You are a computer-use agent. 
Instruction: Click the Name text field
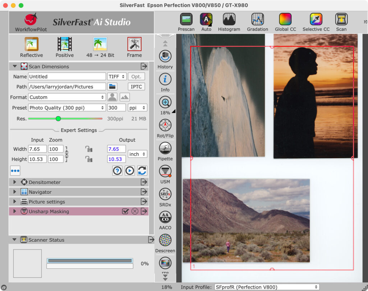66,77
